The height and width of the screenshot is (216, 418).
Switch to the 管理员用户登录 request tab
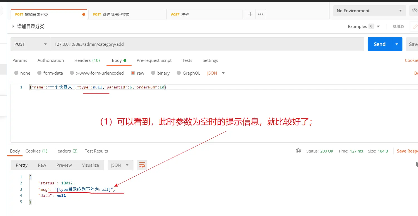pyautogui.click(x=116, y=14)
